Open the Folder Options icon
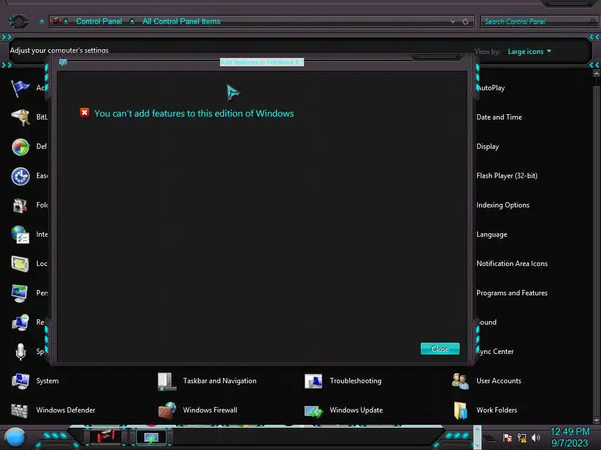This screenshot has width=601, height=450. pyautogui.click(x=20, y=205)
